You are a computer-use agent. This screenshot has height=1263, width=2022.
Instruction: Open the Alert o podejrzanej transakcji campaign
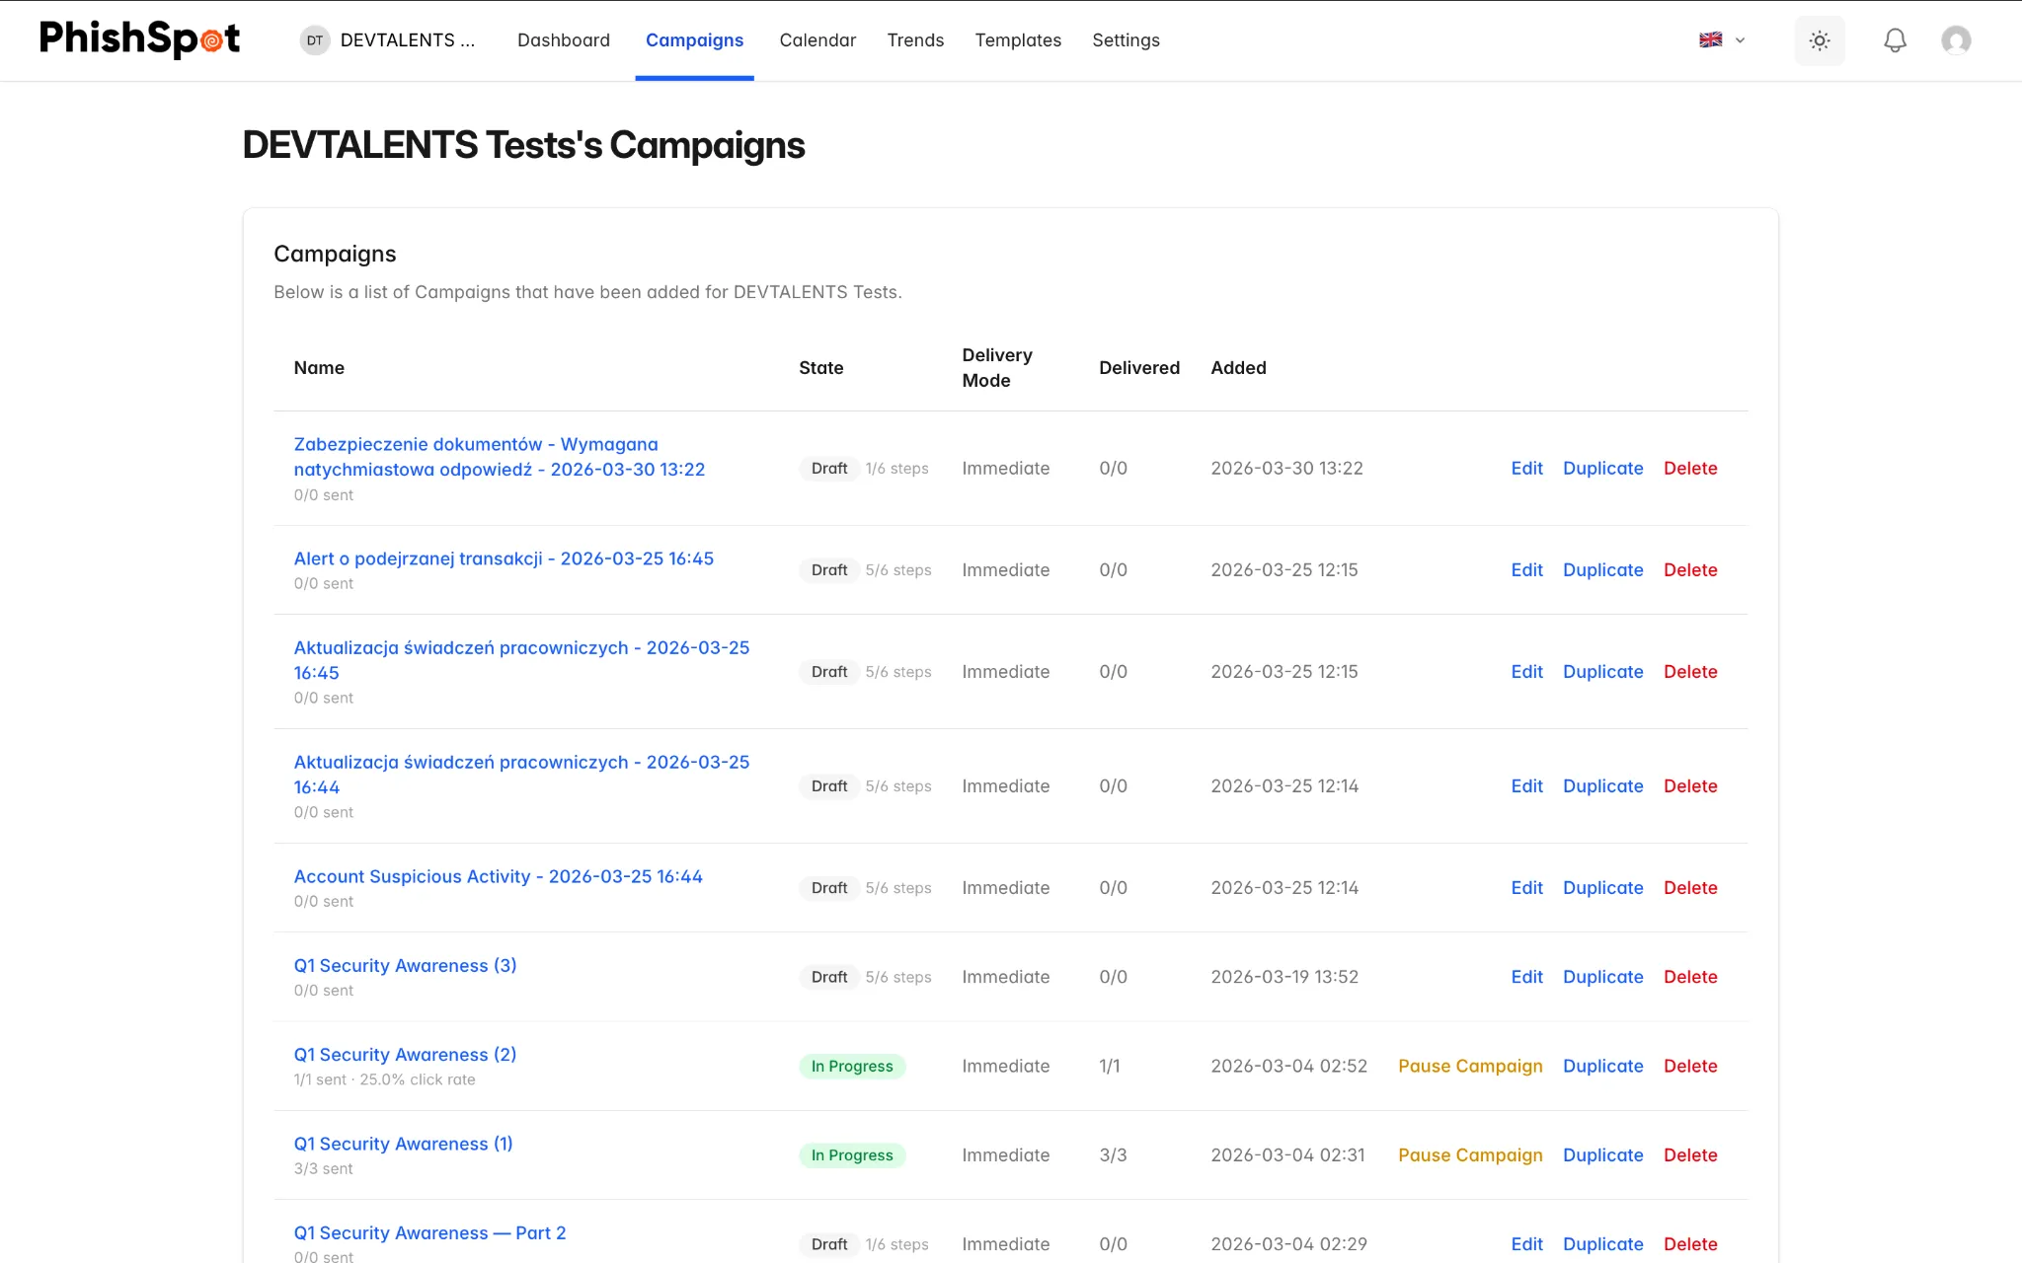coord(504,558)
